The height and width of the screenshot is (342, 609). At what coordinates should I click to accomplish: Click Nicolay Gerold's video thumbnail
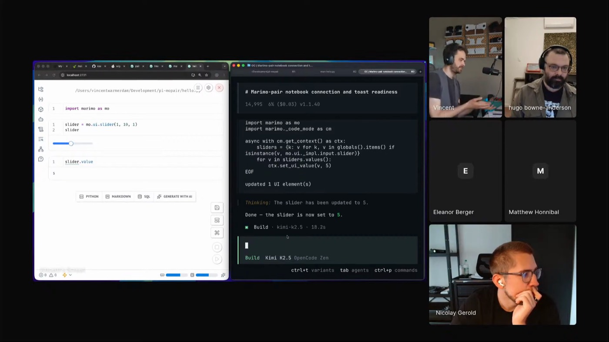[x=503, y=275]
